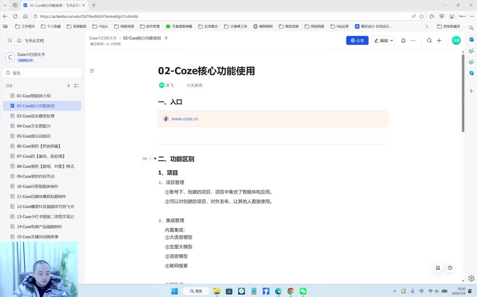The image size is (477, 297).
Task: Go to 飞书云文档 home icon
Action: click(19, 40)
